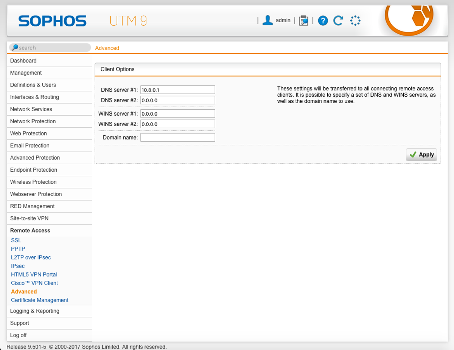This screenshot has width=454, height=350.
Task: Expand Site-to-site VPN section
Action: (30, 218)
